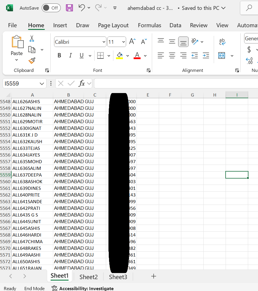258x291 pixels.
Task: Click the Increase Font Size icon
Action: [132, 42]
